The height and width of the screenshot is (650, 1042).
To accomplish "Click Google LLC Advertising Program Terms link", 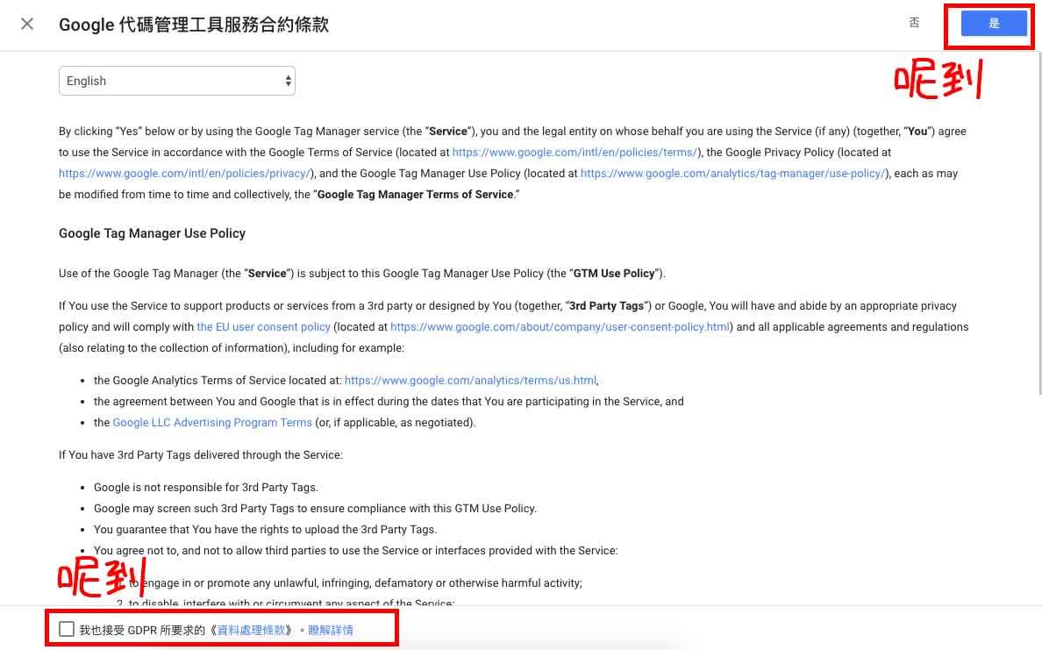I will pyautogui.click(x=212, y=423).
